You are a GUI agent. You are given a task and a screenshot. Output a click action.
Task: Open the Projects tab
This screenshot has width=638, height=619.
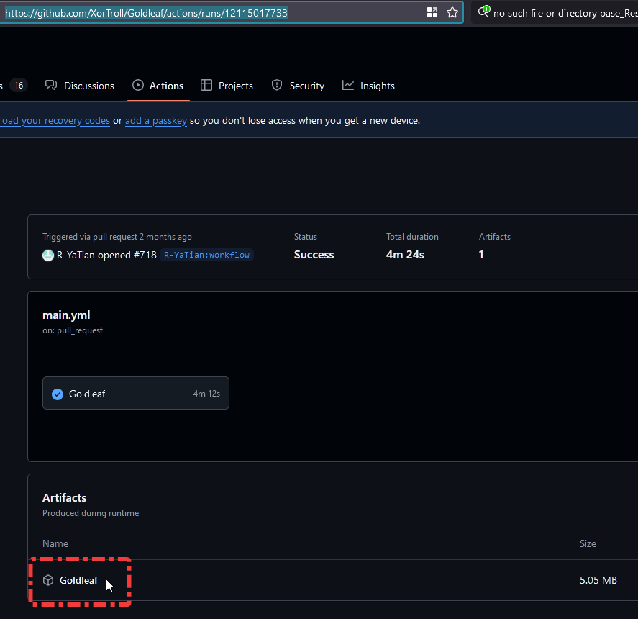click(x=227, y=86)
